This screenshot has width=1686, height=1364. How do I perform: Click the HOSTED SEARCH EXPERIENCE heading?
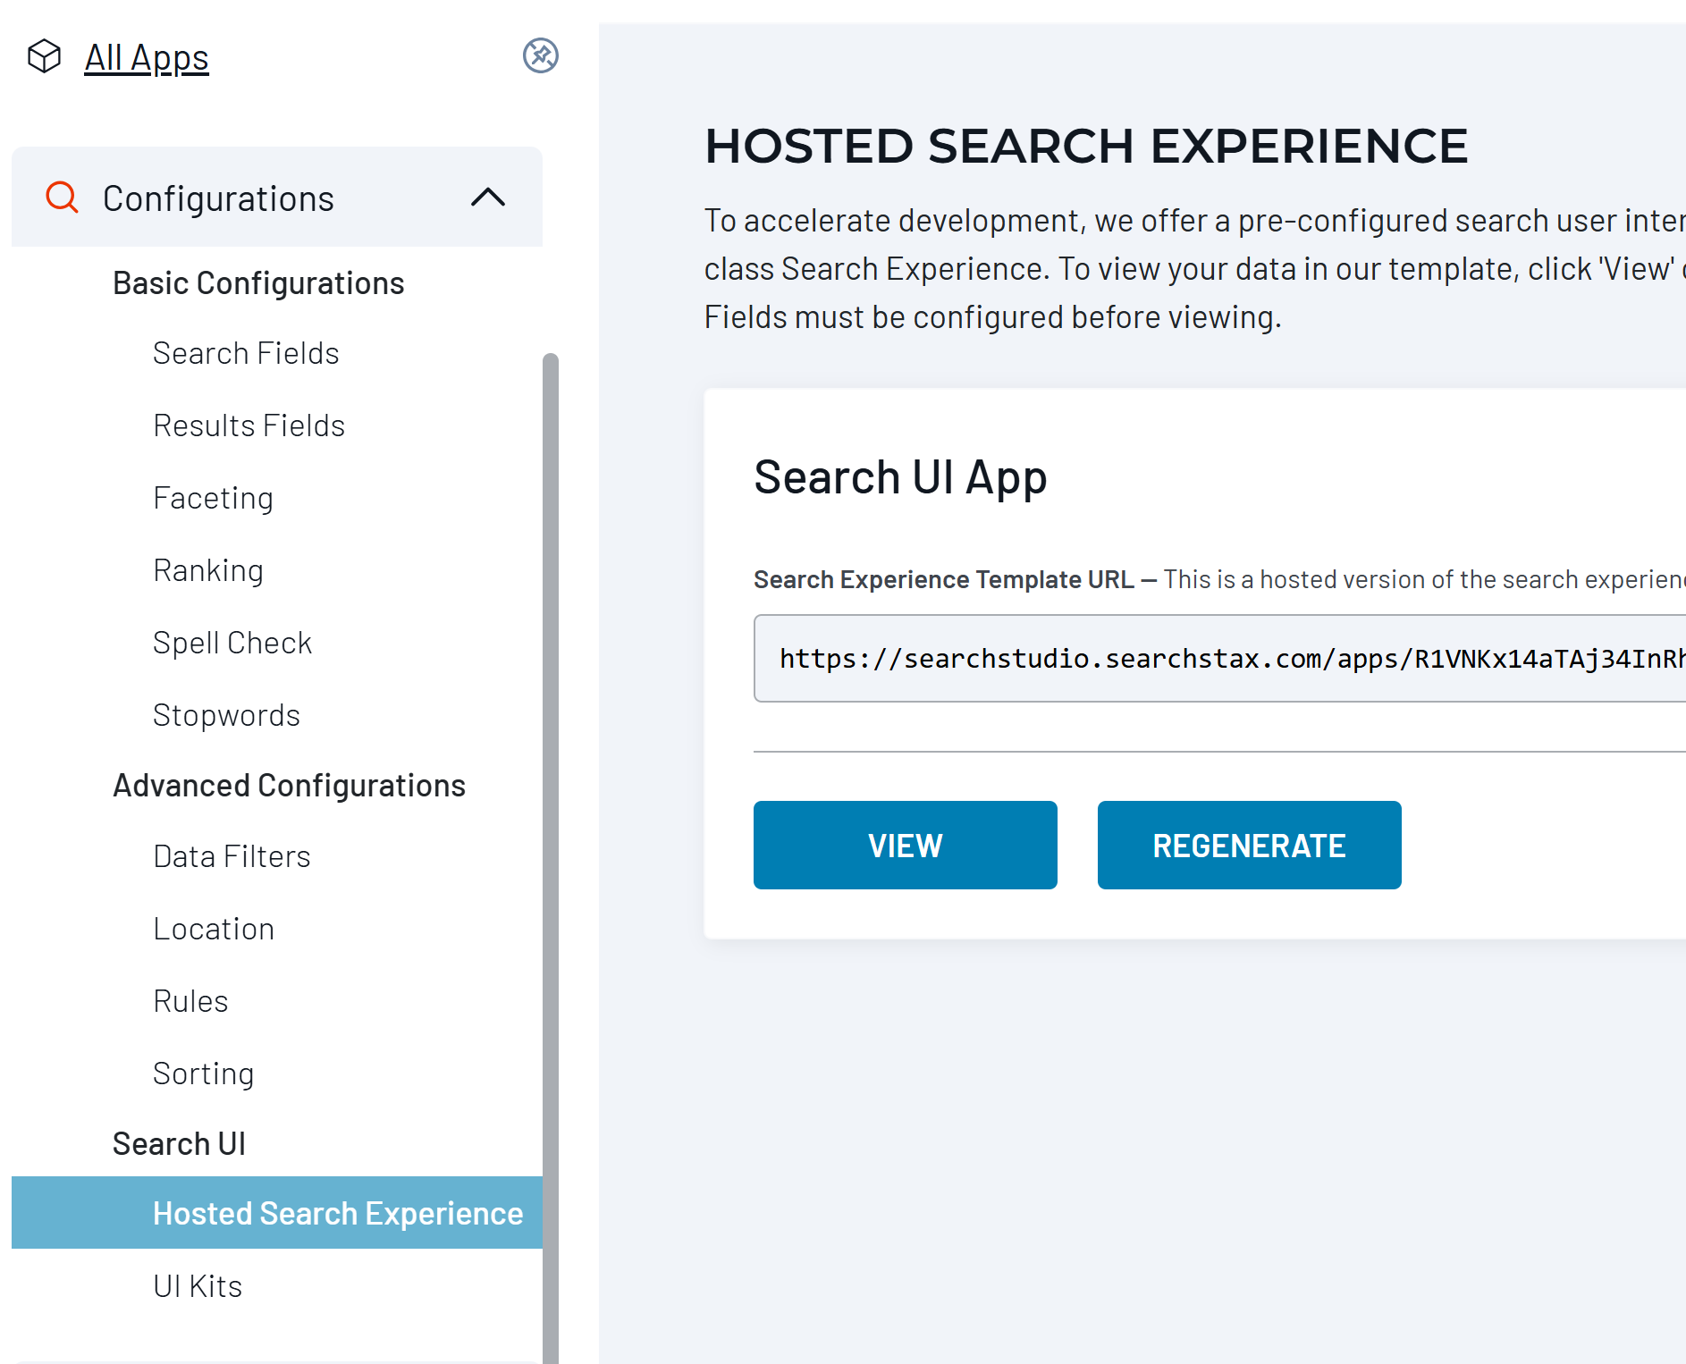point(1086,146)
